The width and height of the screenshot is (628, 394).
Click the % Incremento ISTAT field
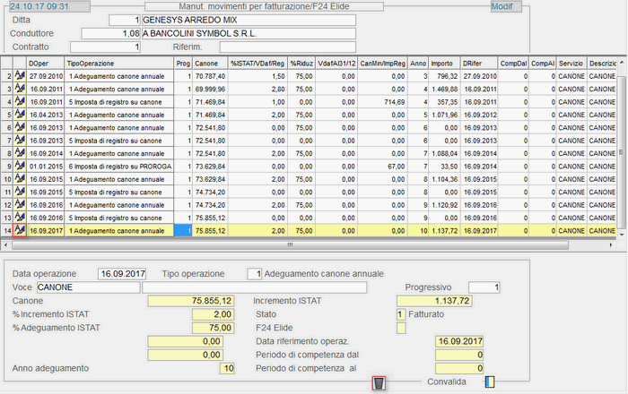click(x=214, y=314)
